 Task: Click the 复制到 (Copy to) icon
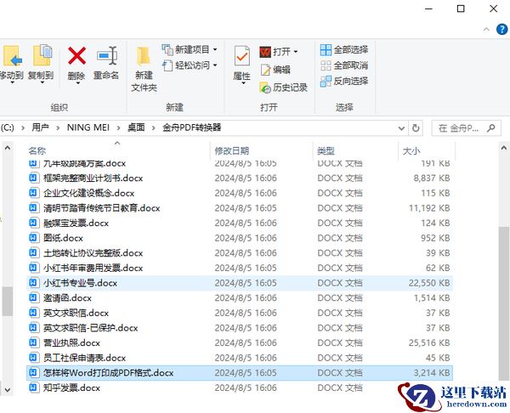coord(42,55)
